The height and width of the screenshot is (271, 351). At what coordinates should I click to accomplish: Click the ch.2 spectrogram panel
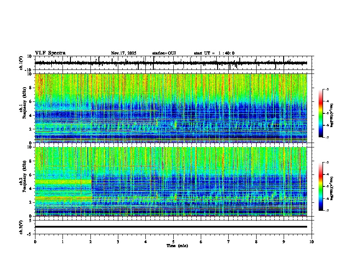click(171, 182)
